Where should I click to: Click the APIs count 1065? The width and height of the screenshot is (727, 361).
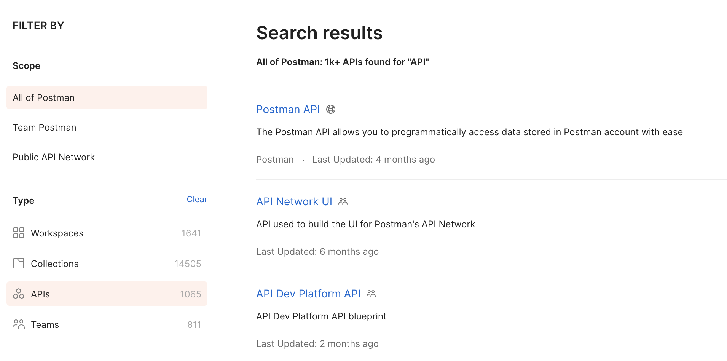pyautogui.click(x=190, y=294)
